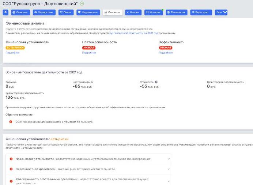
Task: Open the Санкции tab
Action: coord(20,12)
